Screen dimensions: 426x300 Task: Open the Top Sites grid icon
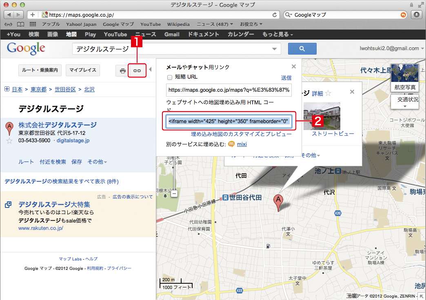33,24
